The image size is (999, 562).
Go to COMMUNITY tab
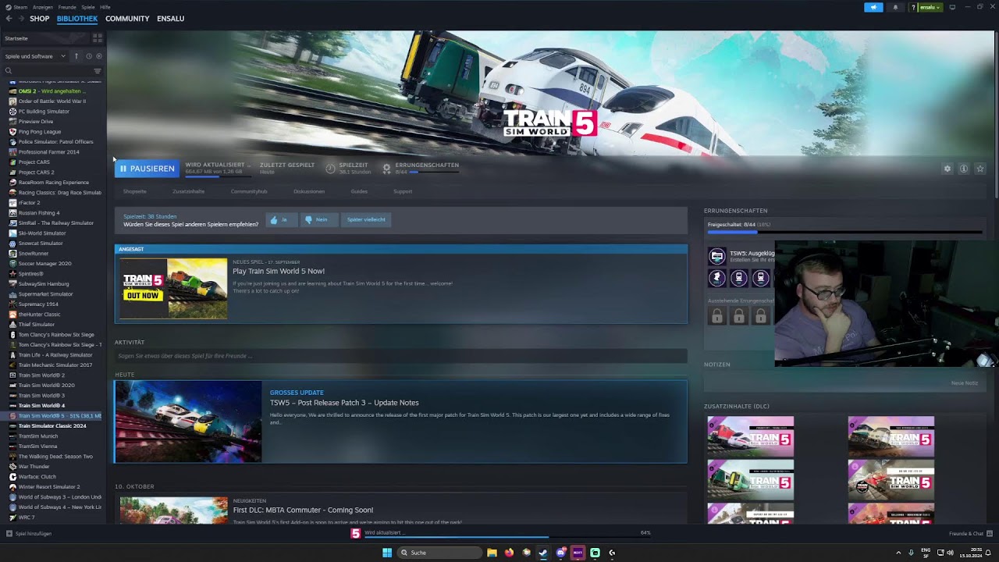(x=127, y=19)
